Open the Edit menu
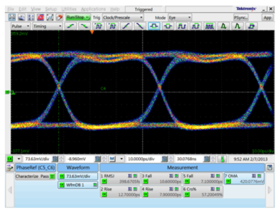280x213 pixels. (23, 9)
